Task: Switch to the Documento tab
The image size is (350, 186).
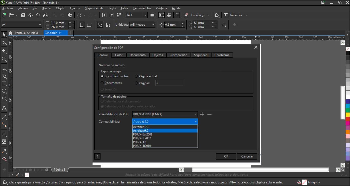Action: 138,55
